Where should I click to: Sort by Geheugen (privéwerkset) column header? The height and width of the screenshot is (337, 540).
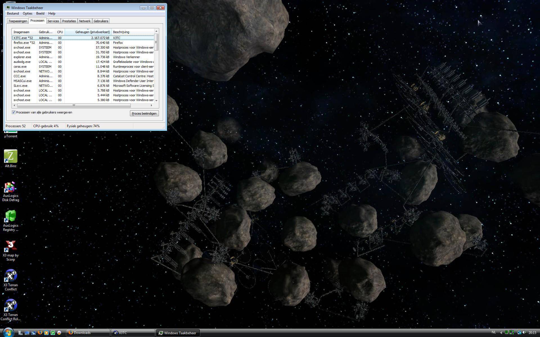click(88, 32)
